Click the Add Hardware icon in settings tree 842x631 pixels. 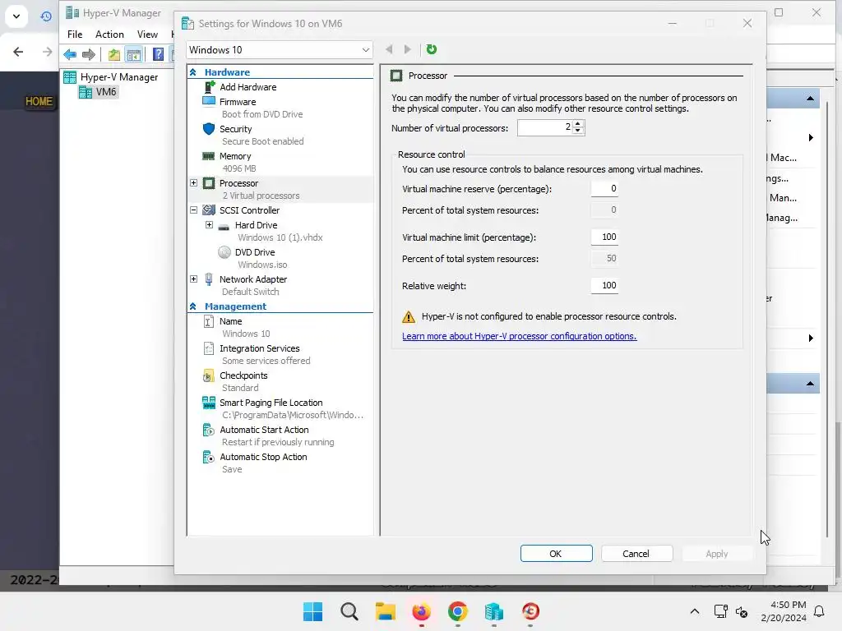tap(210, 86)
